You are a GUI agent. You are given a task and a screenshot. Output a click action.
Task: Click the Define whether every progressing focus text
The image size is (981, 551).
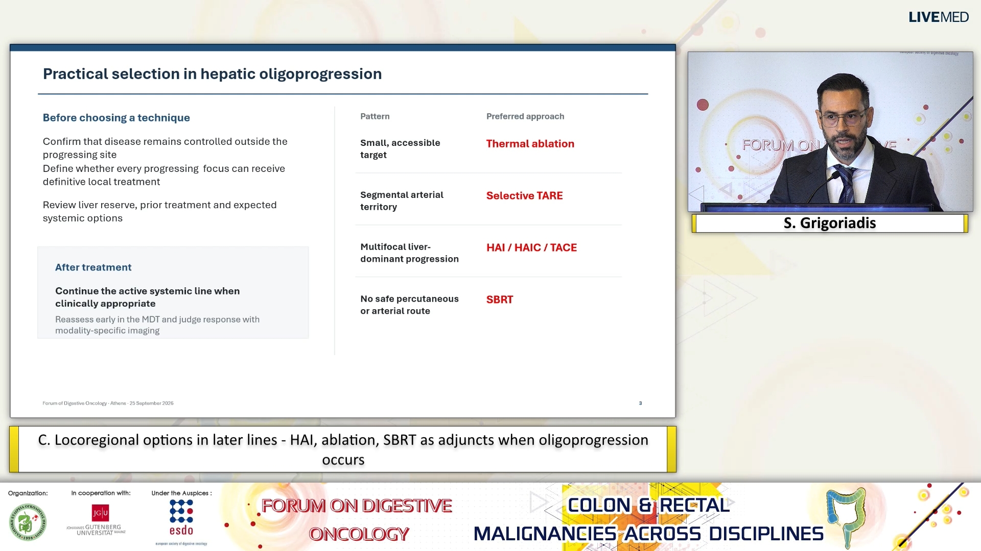(x=164, y=175)
